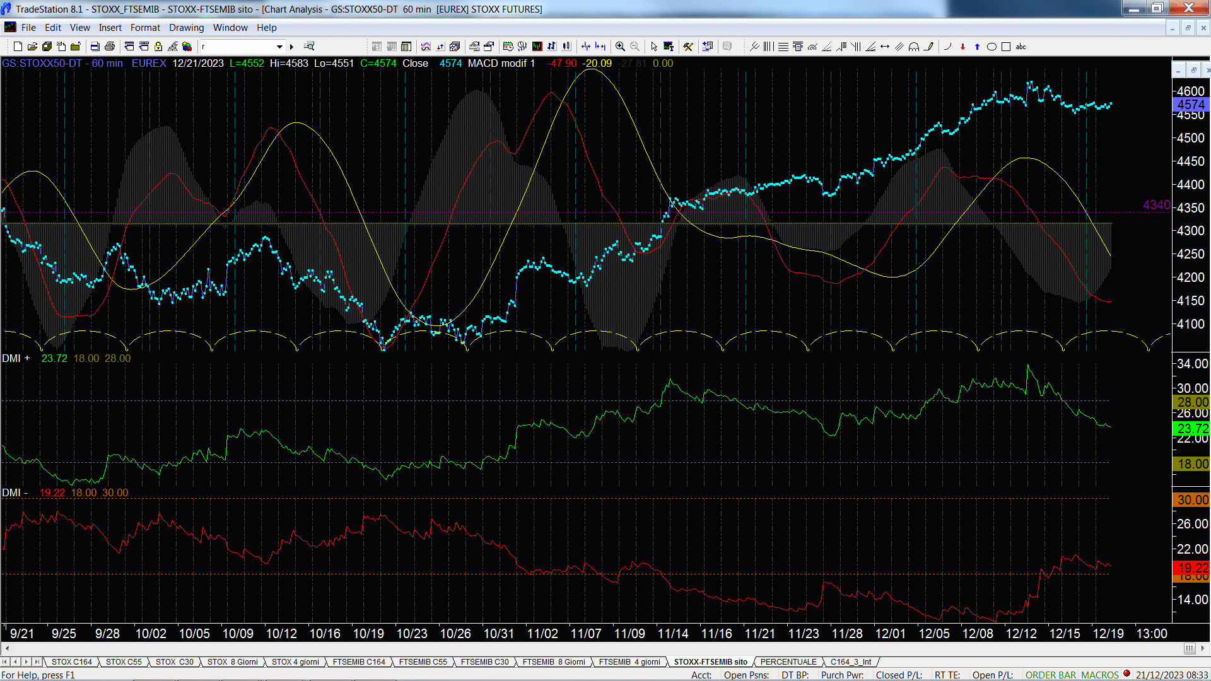Click the blue 4574 price label
Screen dimensions: 1211x681
point(1190,105)
